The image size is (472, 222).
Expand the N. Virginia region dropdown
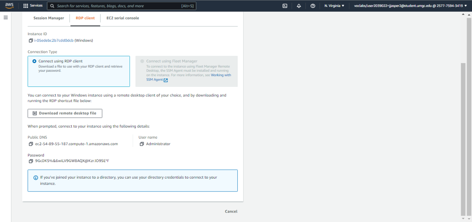[334, 6]
